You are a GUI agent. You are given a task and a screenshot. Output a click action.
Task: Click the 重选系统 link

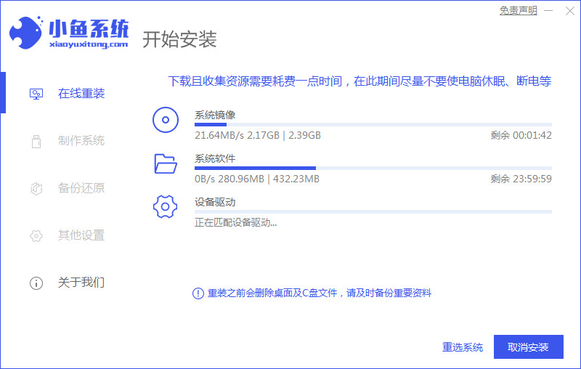coord(463,347)
